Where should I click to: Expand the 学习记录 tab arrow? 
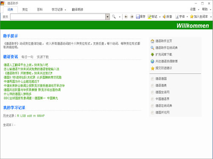(x=65, y=10)
